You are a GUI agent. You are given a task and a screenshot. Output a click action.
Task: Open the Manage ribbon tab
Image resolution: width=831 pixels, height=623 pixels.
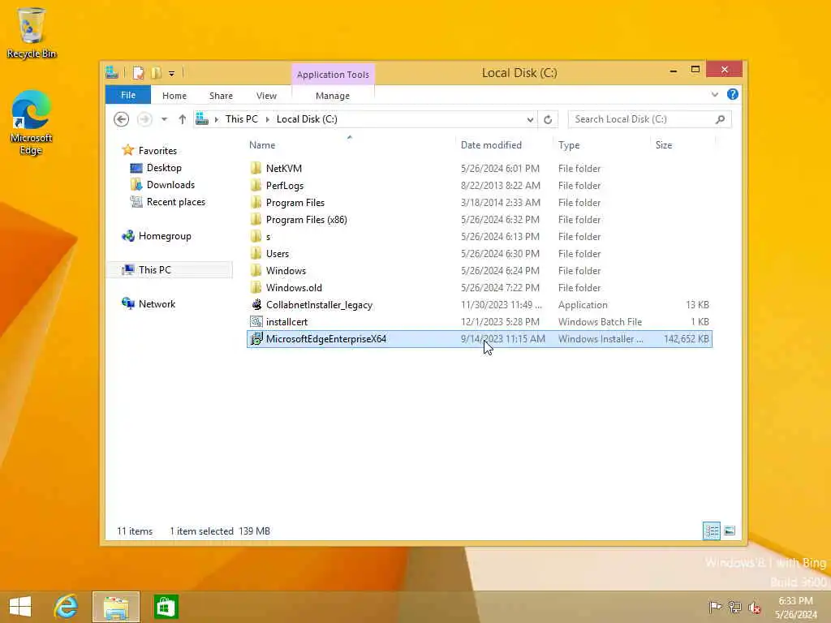pyautogui.click(x=333, y=96)
